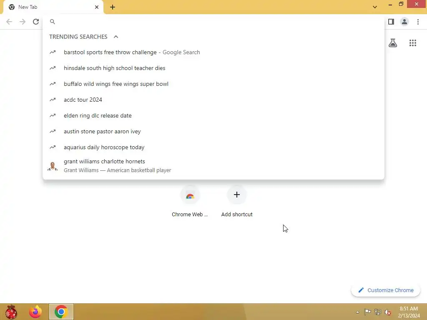Collapse the Trending Searches section
427x320 pixels.
116,37
